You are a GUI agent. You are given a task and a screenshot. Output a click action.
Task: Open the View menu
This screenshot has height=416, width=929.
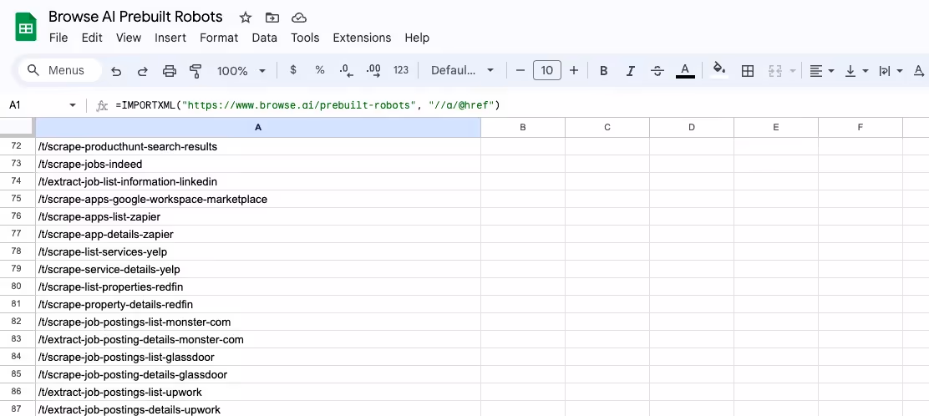(x=129, y=38)
